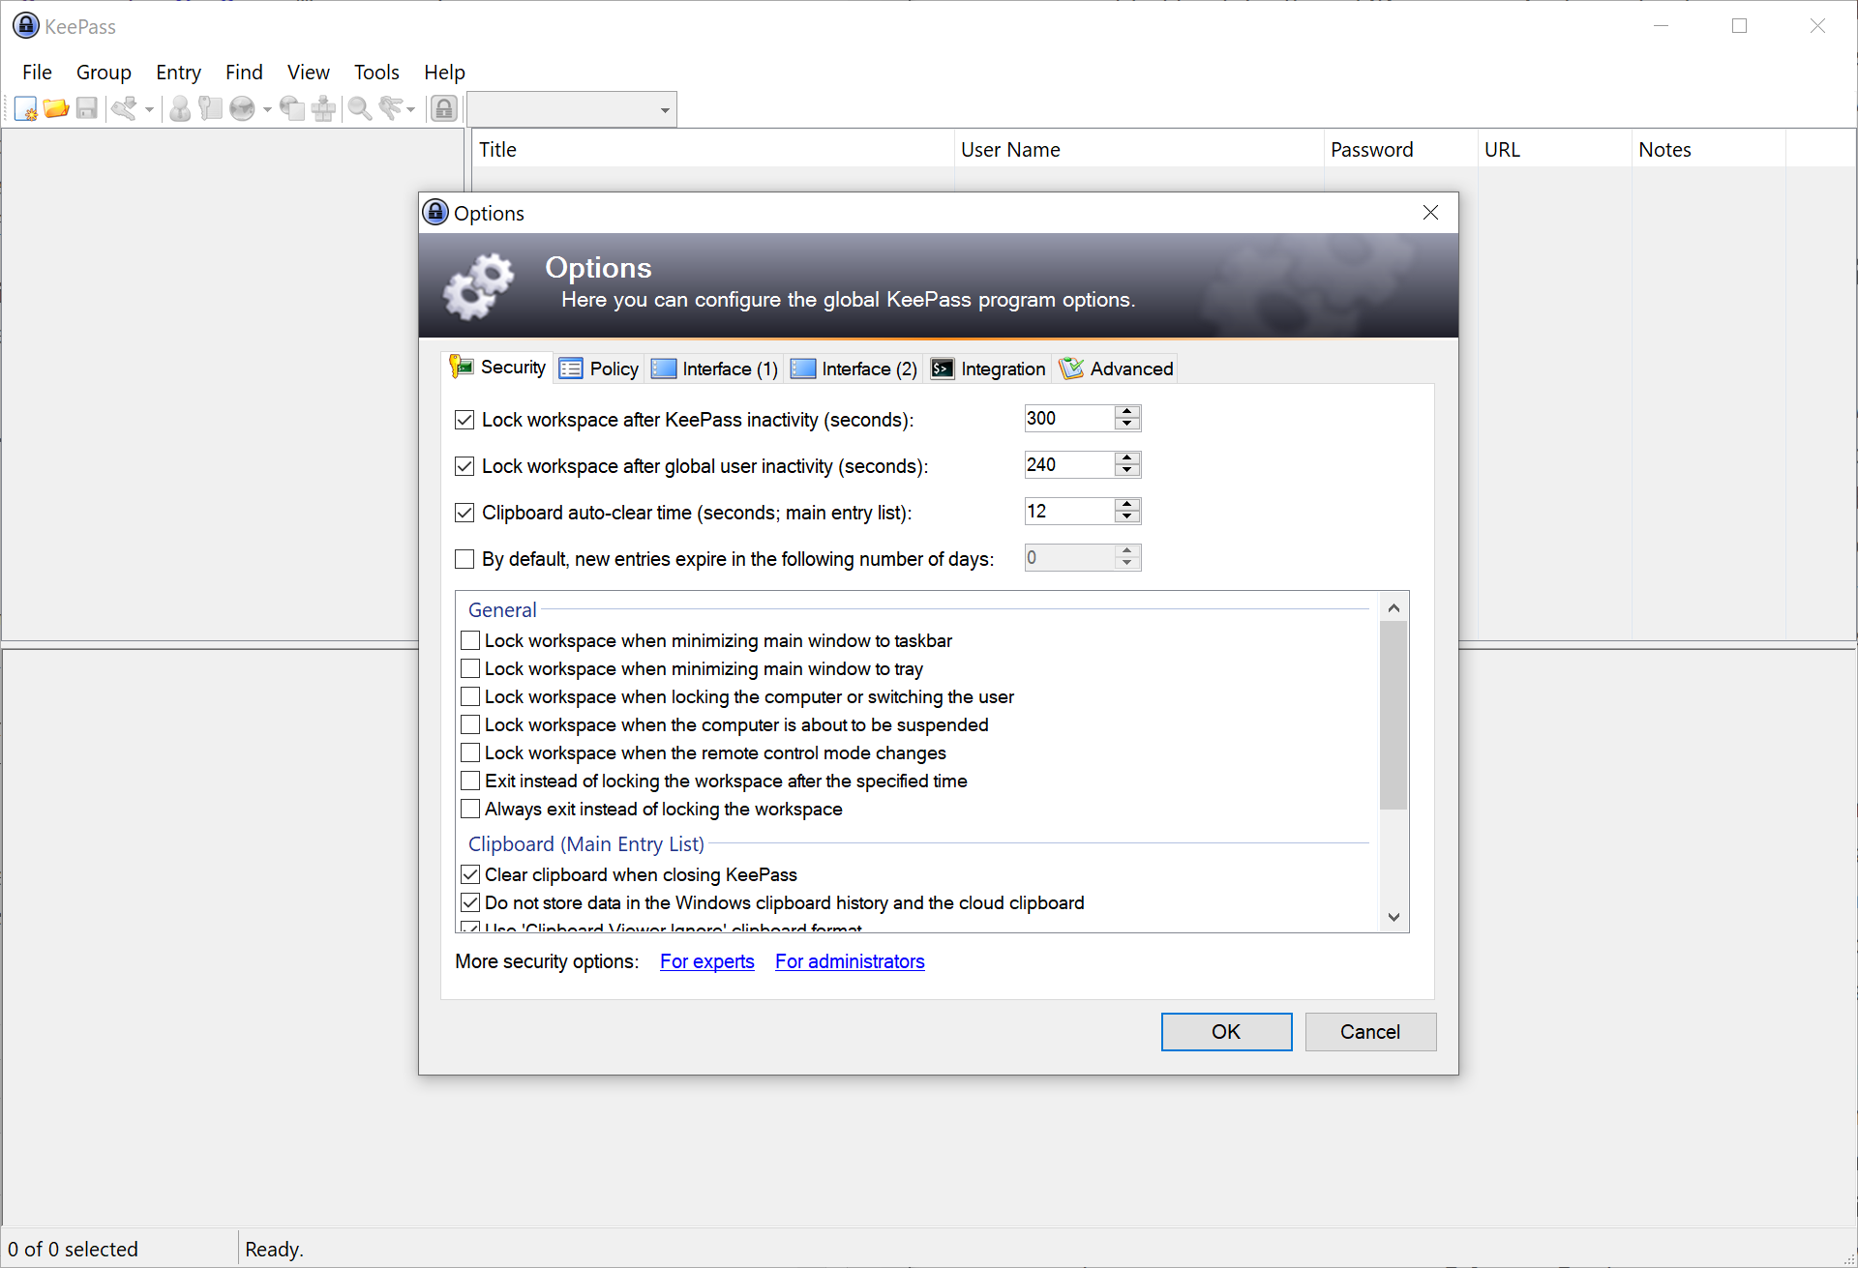Open the quick find combo box
Screen dimensions: 1858x1268
point(571,108)
